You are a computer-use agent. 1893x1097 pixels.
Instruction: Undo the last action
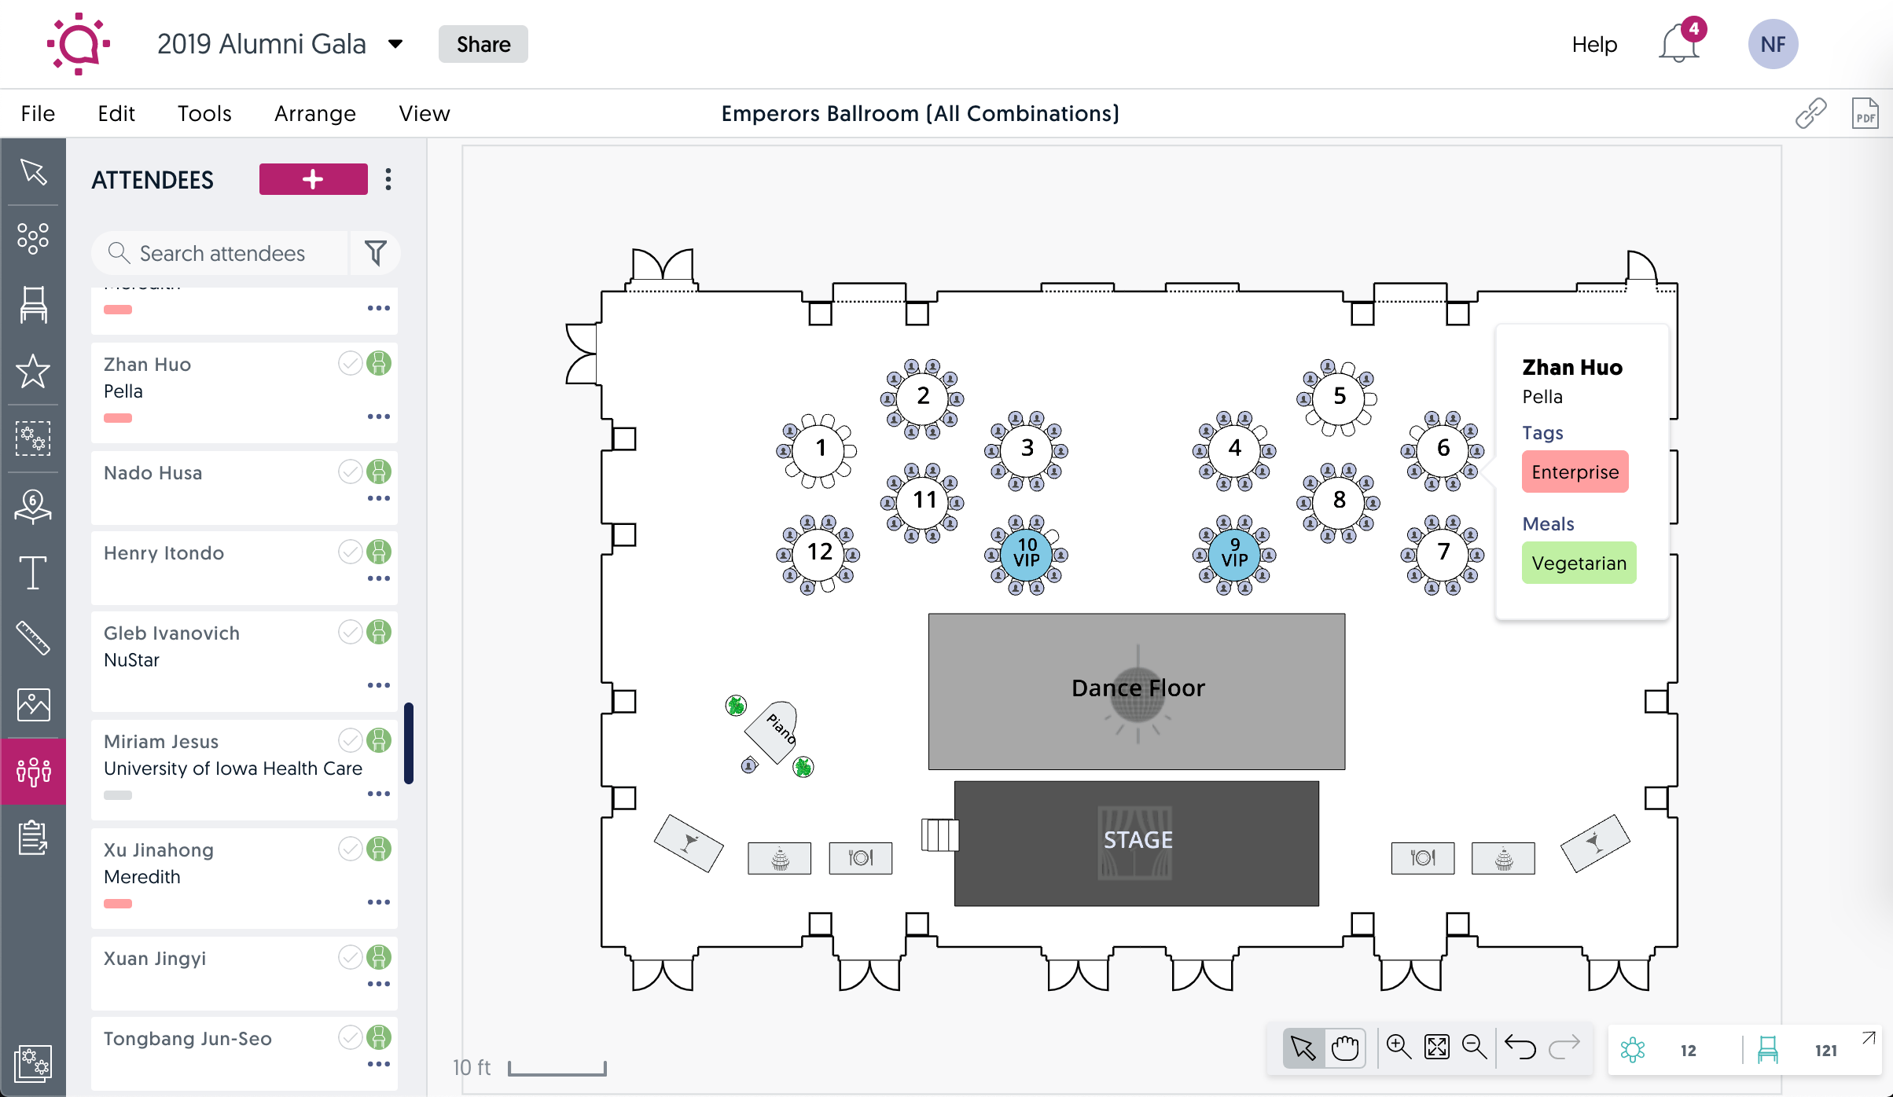coord(1520,1047)
